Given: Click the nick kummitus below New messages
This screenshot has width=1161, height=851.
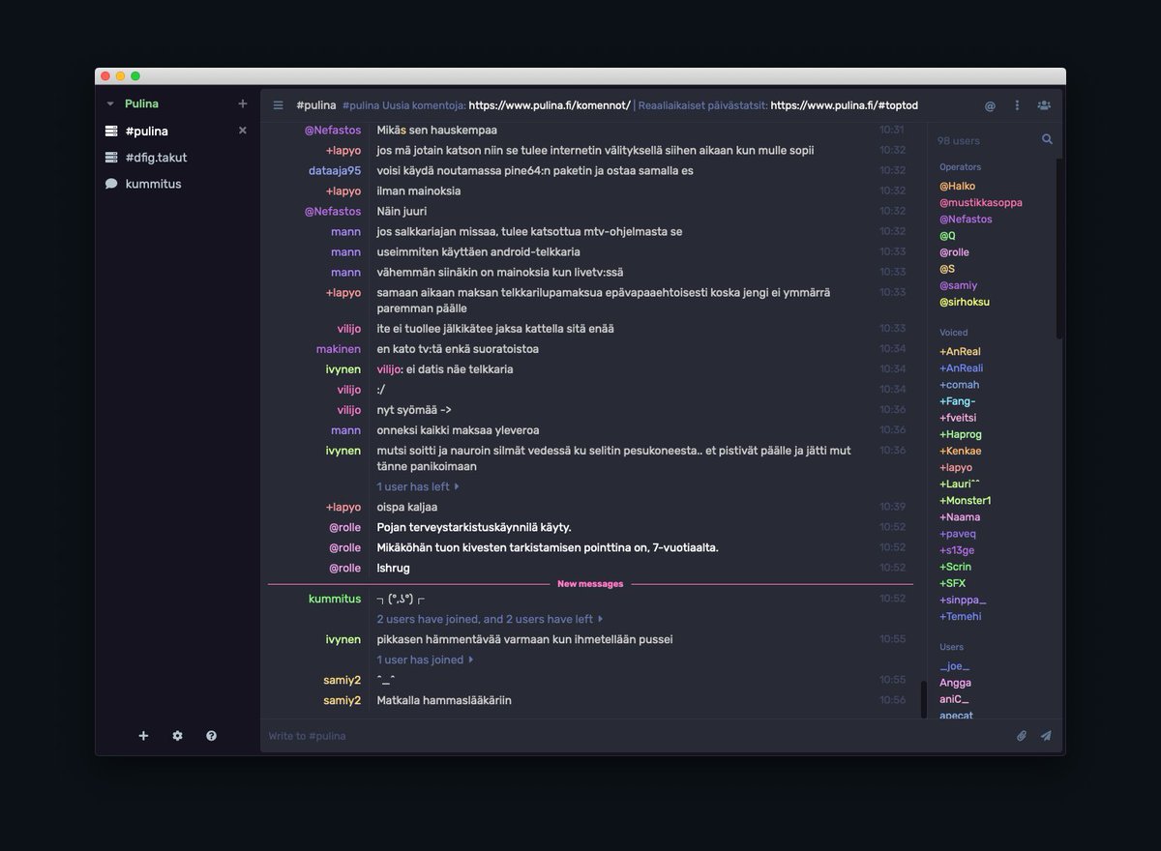Looking at the screenshot, I should coord(335,599).
